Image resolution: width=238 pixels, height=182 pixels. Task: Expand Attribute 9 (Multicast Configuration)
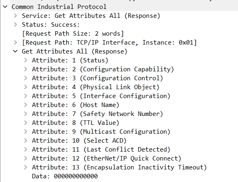26,132
